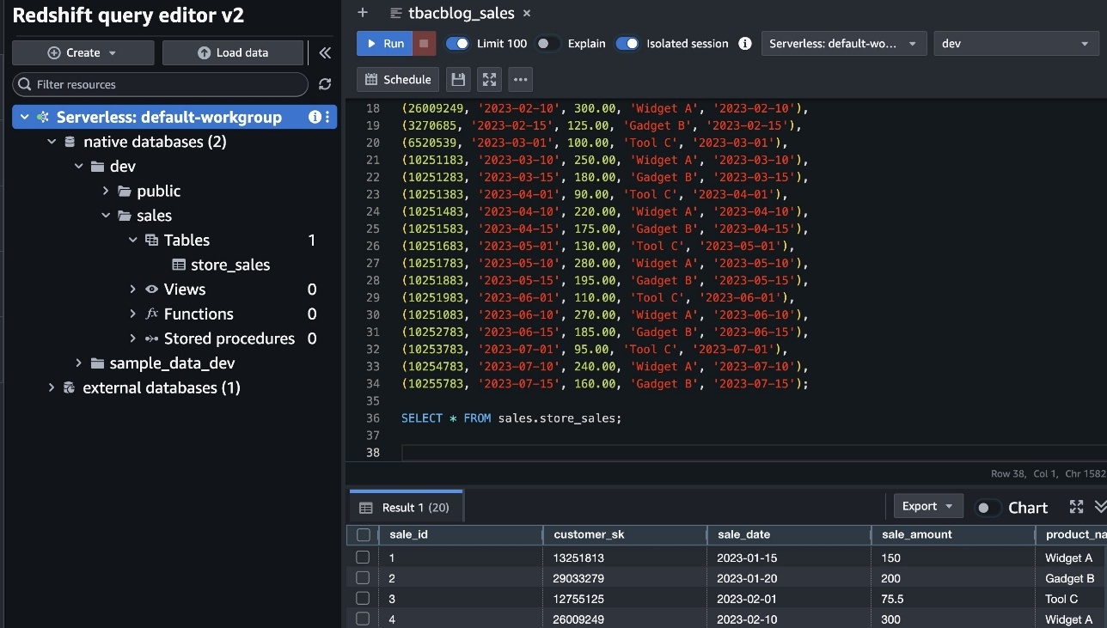Viewport: 1107px width, 628px height.
Task: Toggle the Isolated session switch
Action: click(x=627, y=44)
